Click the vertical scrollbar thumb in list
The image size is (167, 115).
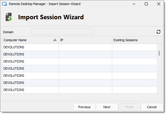[x=159, y=53]
